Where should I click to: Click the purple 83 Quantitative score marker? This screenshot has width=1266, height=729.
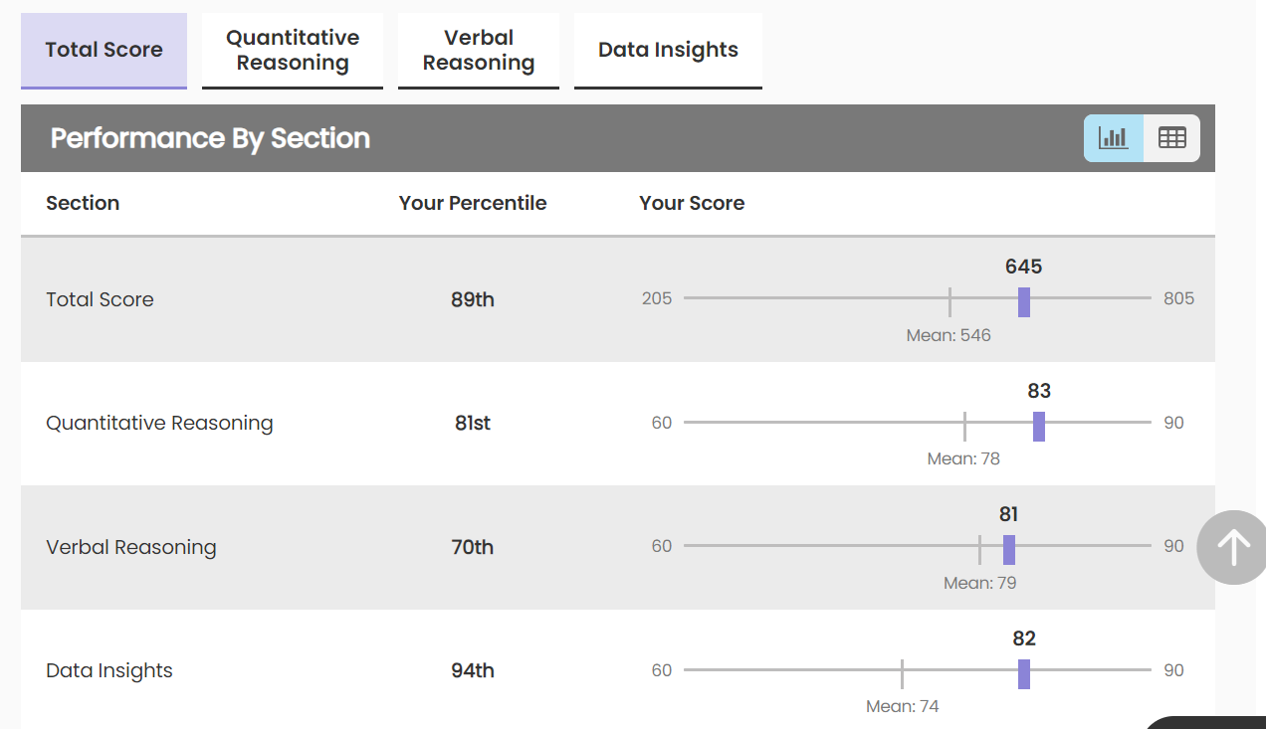(x=1039, y=426)
